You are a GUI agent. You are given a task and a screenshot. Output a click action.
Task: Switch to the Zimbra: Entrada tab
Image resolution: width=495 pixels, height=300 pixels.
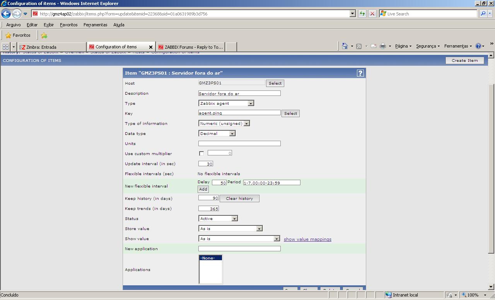(52, 47)
